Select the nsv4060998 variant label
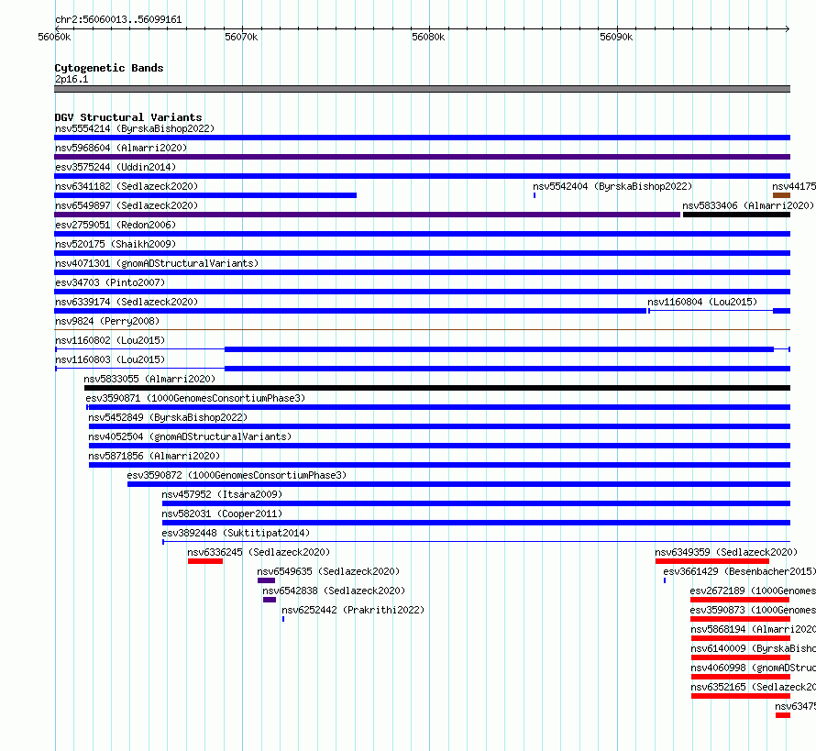The image size is (816, 751). [x=753, y=668]
